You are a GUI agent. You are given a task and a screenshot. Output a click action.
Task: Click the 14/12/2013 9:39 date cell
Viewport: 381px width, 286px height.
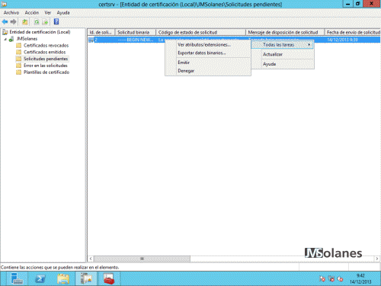click(x=342, y=40)
